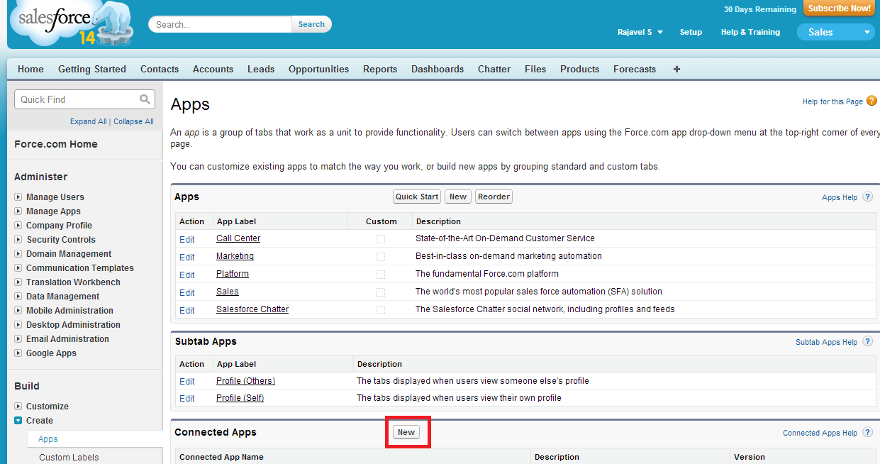Expand the Domain Management section
Viewport: 880px width, 464px height.
(18, 254)
